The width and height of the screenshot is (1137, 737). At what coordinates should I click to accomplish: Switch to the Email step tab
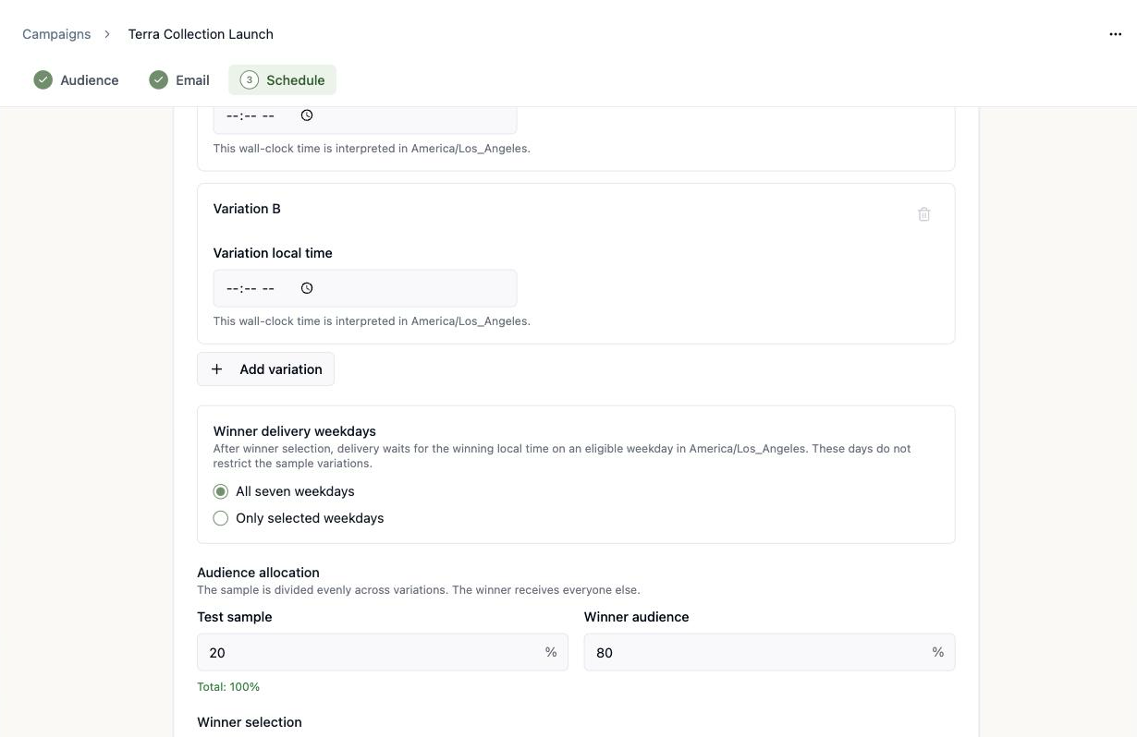click(179, 80)
